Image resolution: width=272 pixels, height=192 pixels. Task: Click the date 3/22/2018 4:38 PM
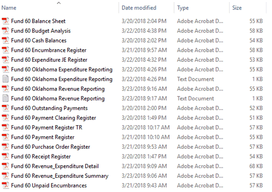pyautogui.click(x=144, y=31)
